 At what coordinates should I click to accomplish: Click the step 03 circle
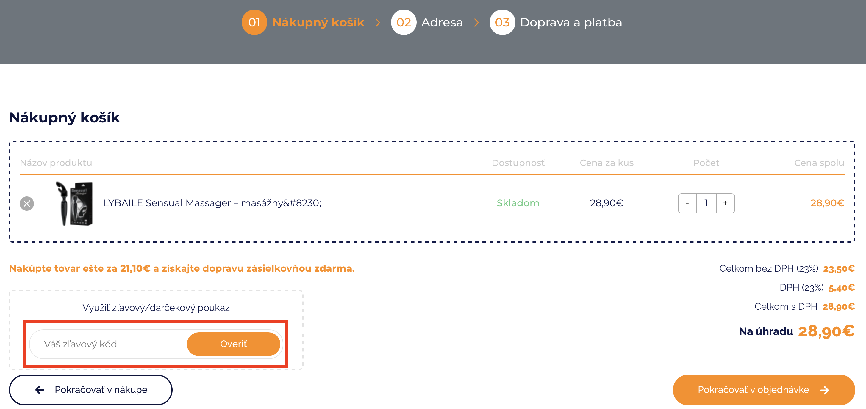coord(502,23)
